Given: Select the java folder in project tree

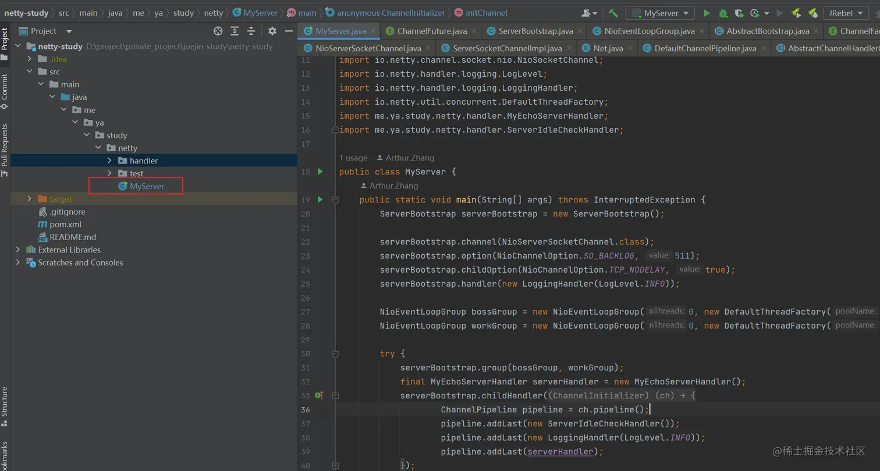Looking at the screenshot, I should pos(74,97).
